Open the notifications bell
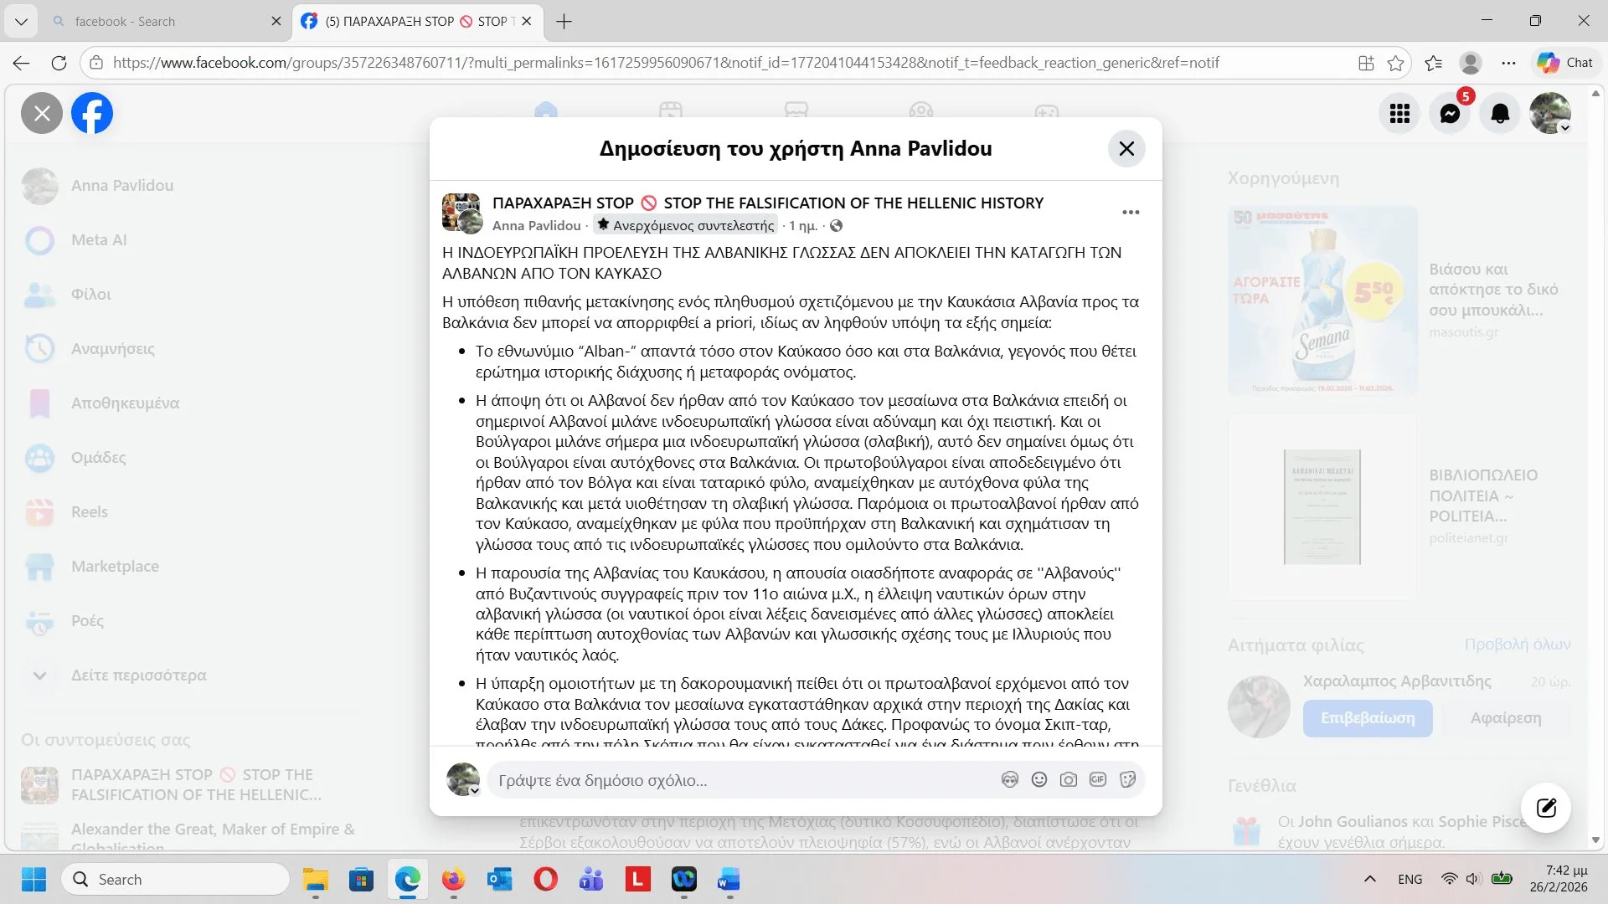 coord(1500,113)
